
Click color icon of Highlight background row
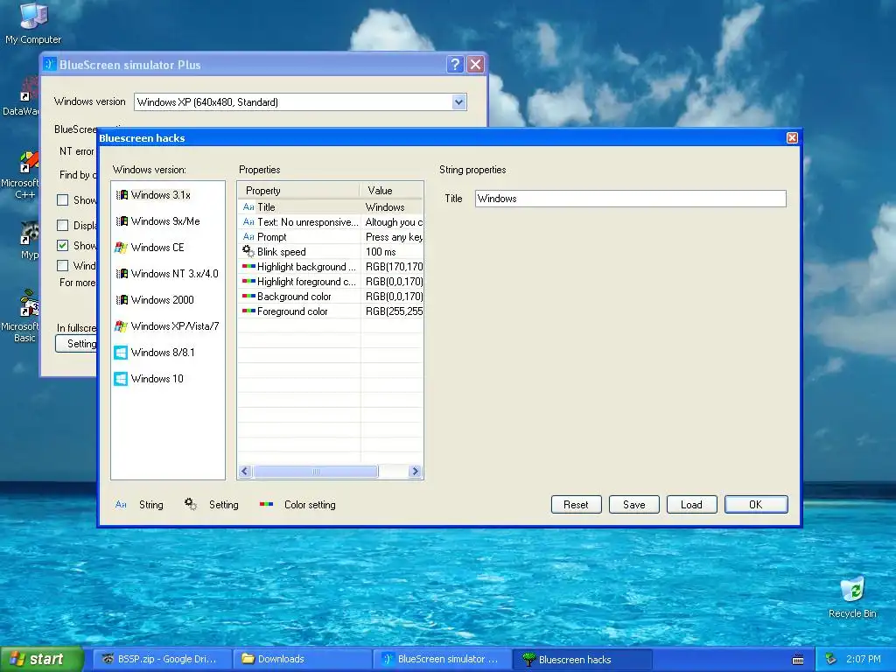click(248, 267)
